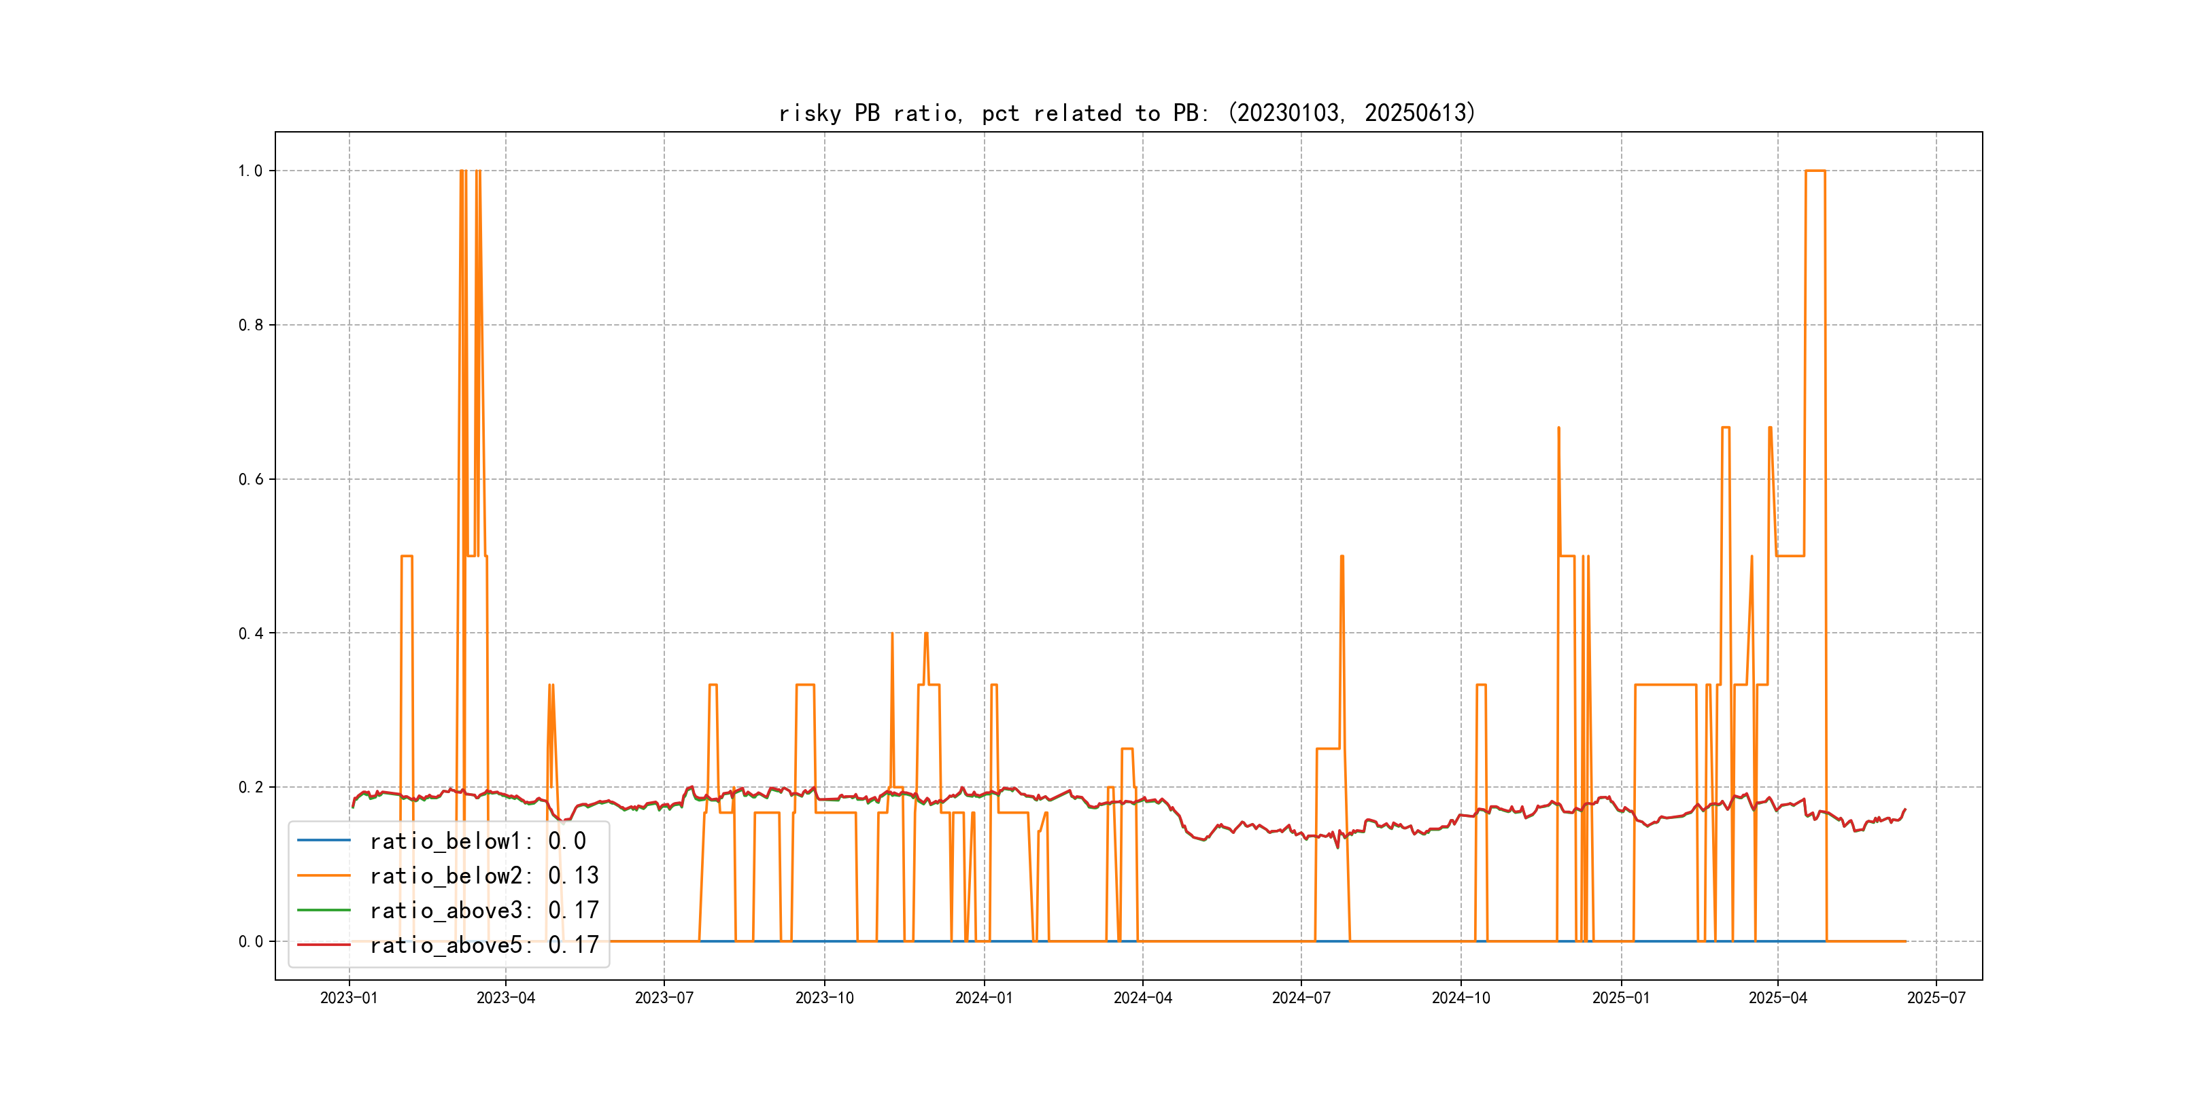Click the red ratio_above5 legend line swatch

click(323, 945)
